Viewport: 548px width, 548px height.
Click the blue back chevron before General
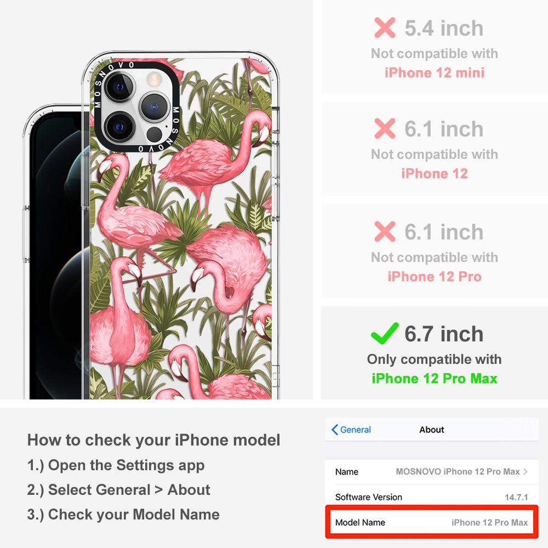coord(334,430)
